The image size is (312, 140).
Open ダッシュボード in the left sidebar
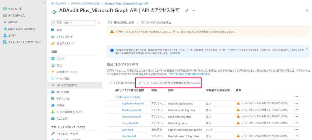coord(15,9)
